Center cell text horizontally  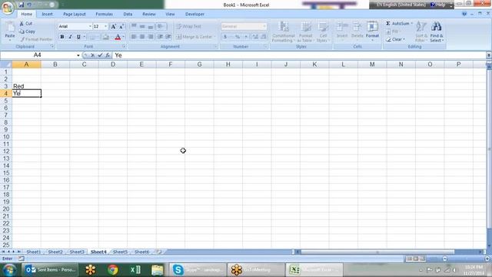(x=142, y=37)
